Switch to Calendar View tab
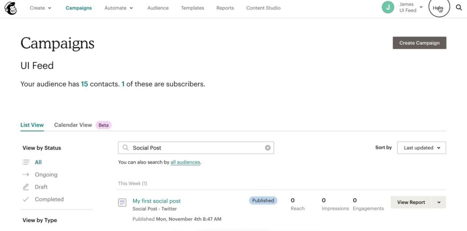This screenshot has height=231, width=467. (x=73, y=125)
